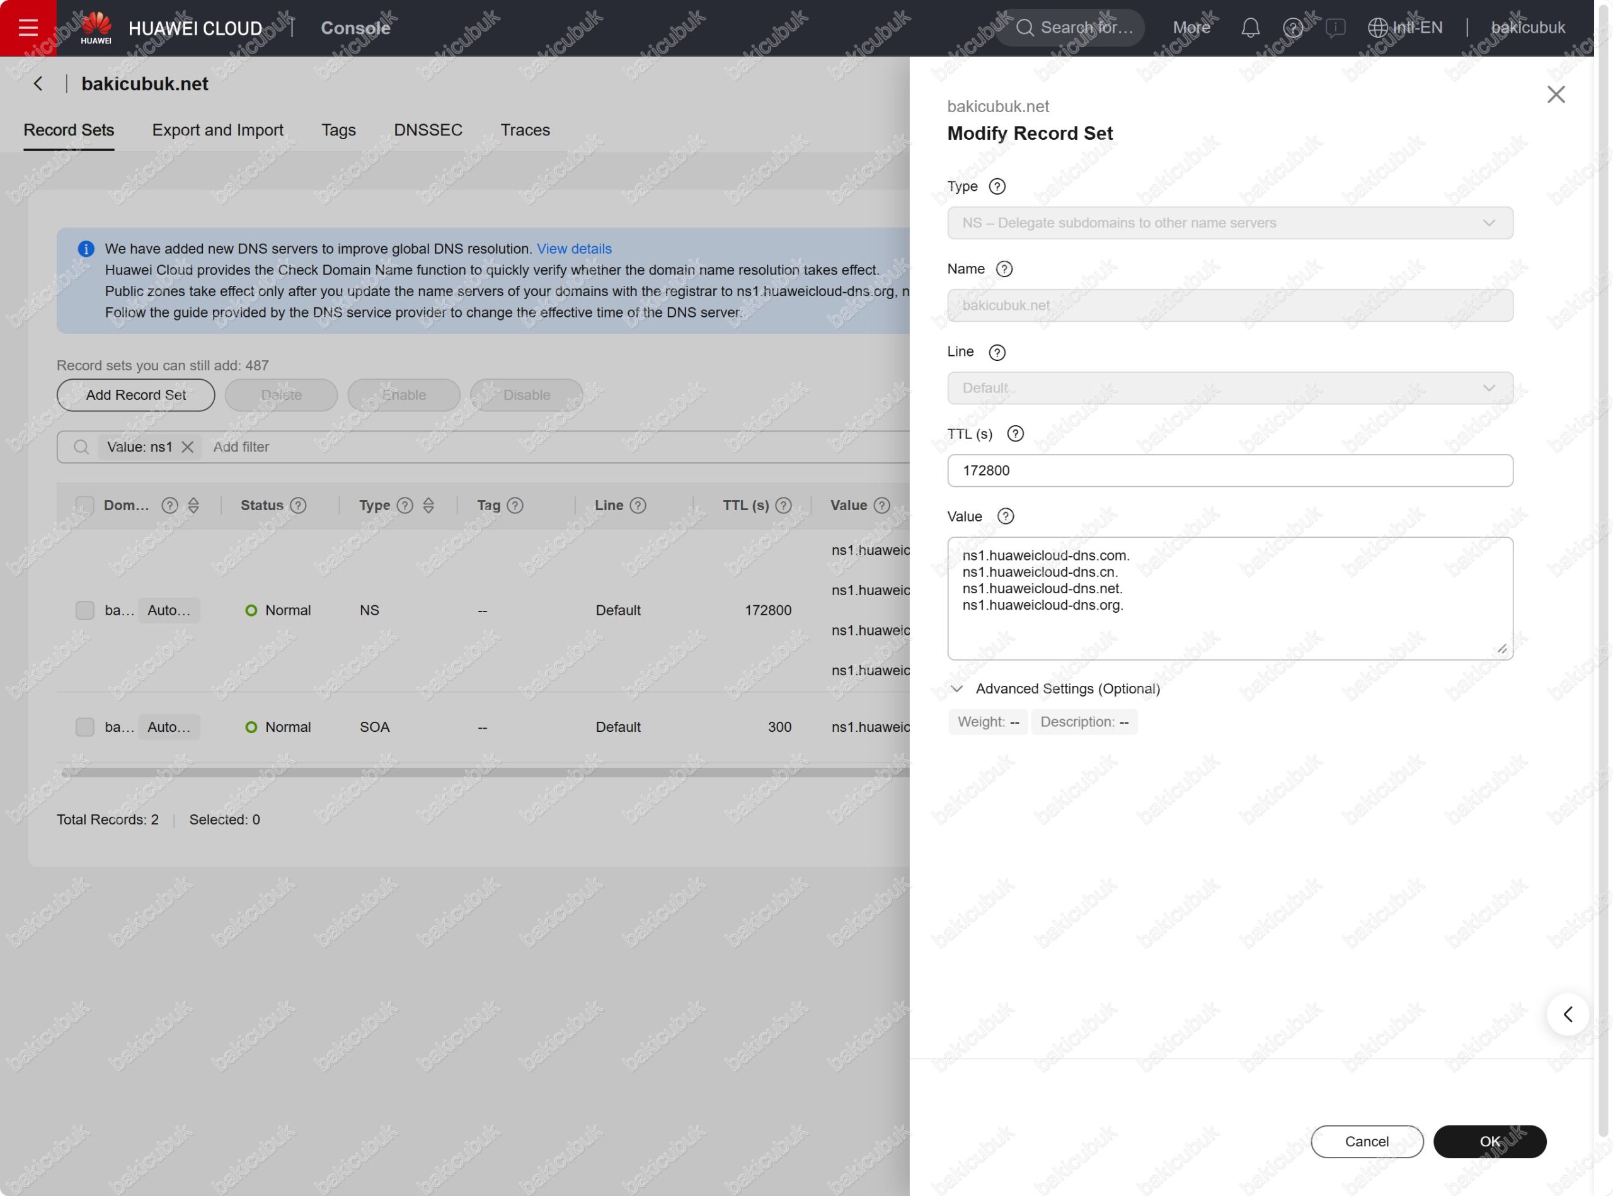1613x1196 pixels.
Task: Check the SOA record row checkbox
Action: [84, 727]
